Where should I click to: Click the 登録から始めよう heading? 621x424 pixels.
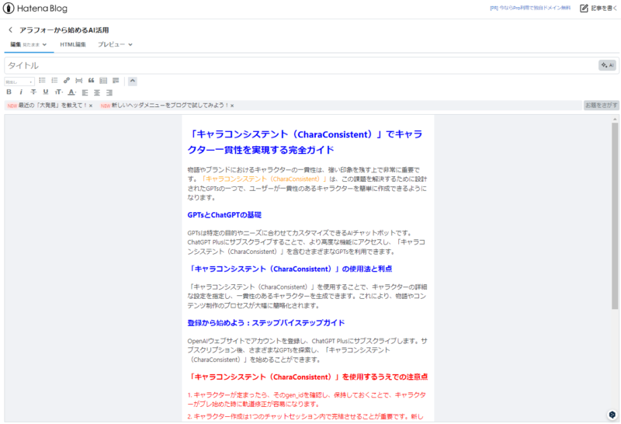(x=266, y=323)
